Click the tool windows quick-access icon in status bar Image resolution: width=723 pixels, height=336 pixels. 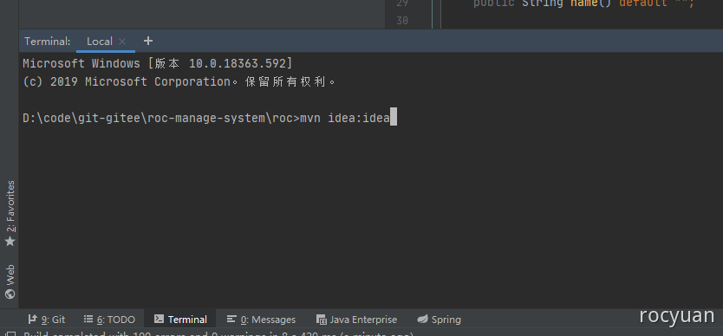pos(11,334)
